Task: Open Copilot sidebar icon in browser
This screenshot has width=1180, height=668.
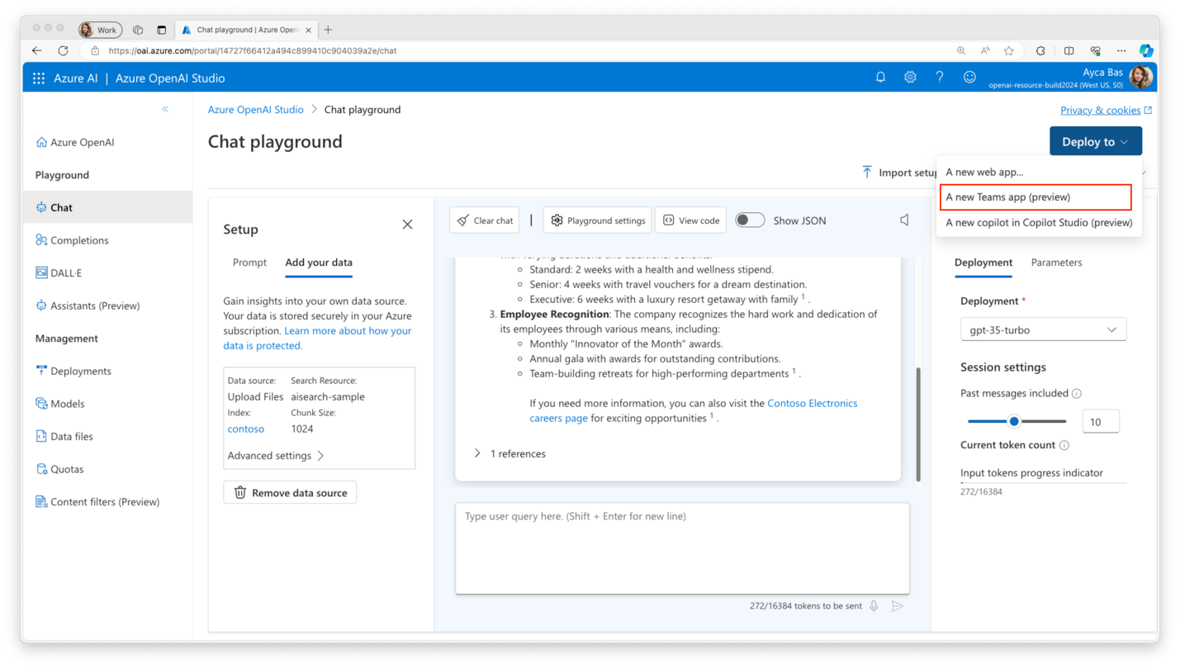Action: 1146,50
